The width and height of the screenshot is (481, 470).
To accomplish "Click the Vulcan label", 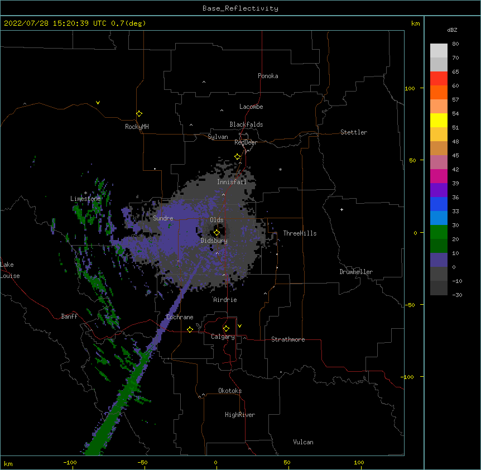I will (303, 442).
